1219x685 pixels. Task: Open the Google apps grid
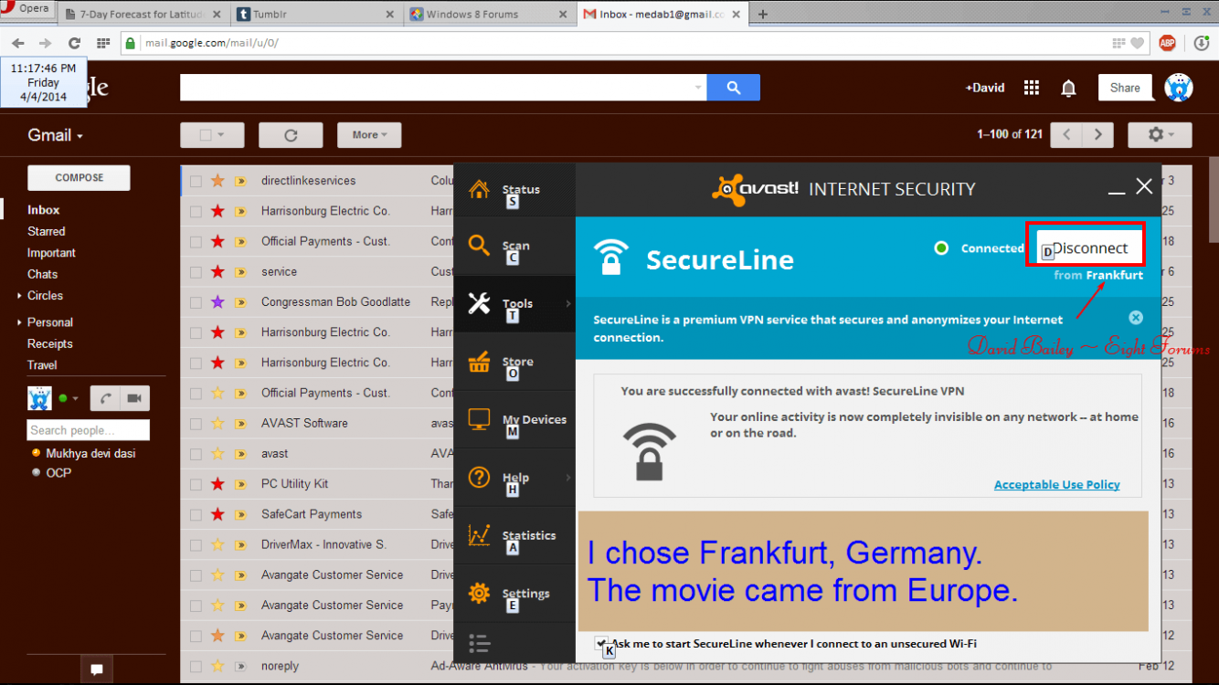coord(1032,88)
